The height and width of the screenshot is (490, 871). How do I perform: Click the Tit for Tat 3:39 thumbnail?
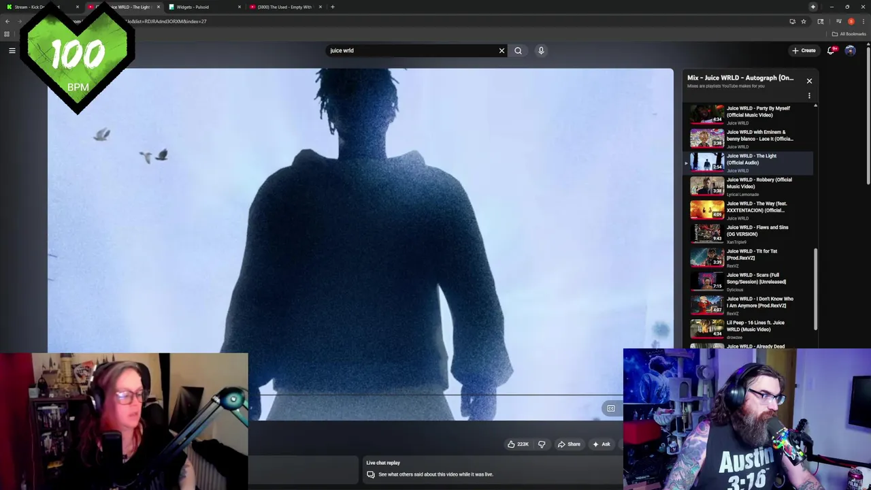click(707, 257)
